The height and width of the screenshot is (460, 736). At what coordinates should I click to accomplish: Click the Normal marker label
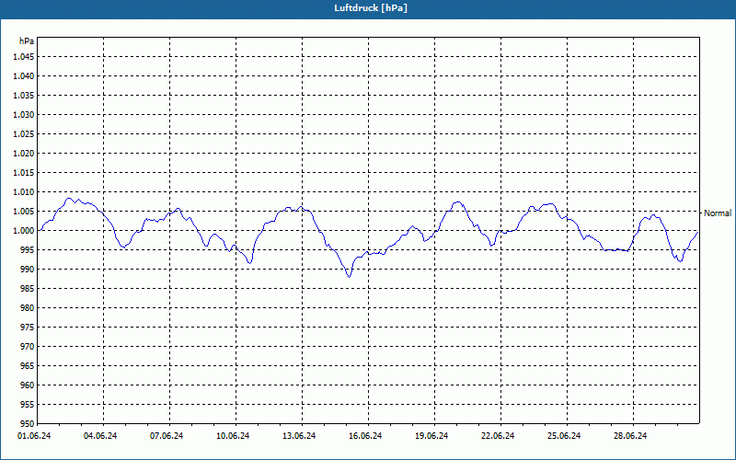point(718,213)
